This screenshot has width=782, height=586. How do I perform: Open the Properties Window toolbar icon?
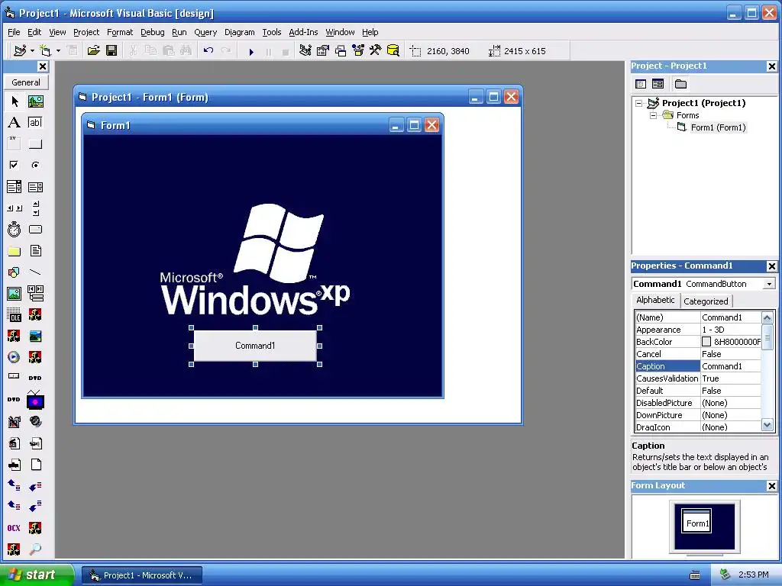click(323, 50)
